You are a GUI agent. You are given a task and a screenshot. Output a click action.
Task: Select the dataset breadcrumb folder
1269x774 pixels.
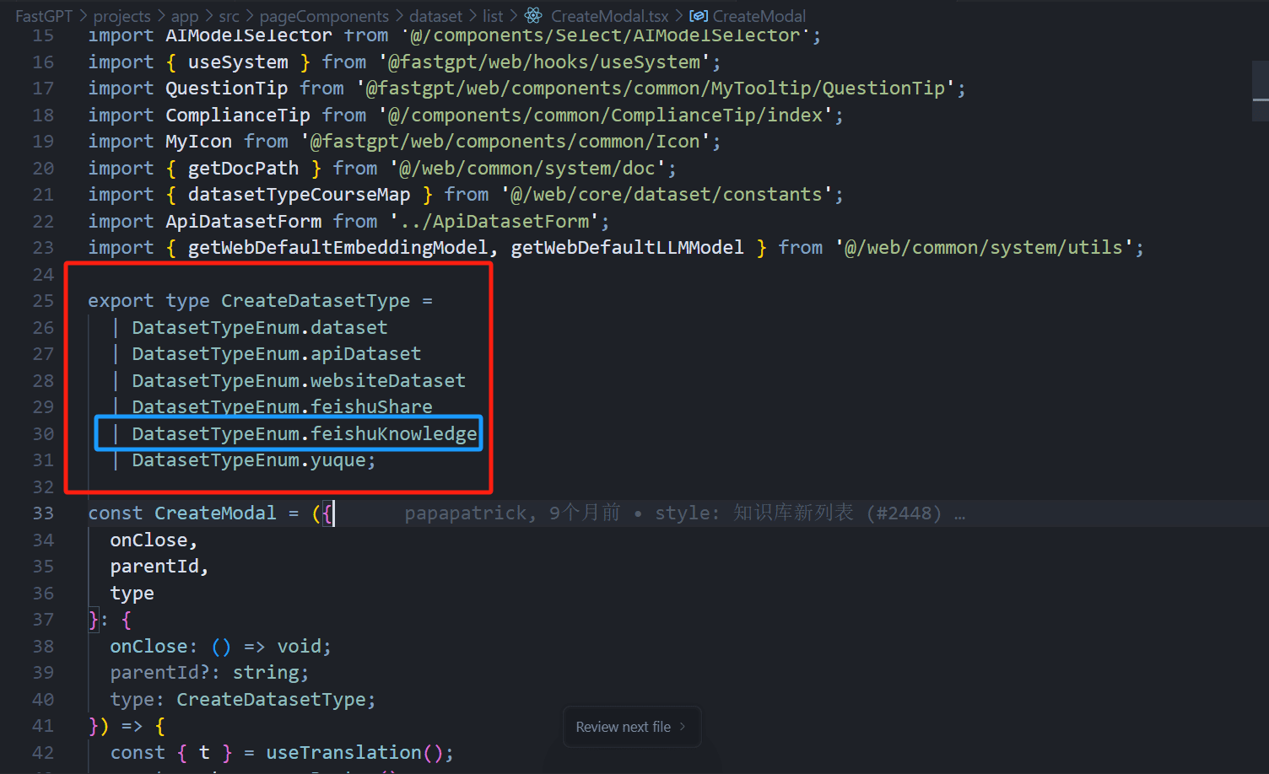click(435, 16)
